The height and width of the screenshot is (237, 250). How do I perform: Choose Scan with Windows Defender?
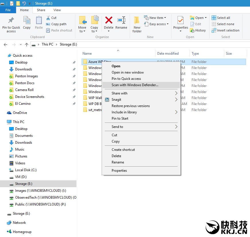141,85
